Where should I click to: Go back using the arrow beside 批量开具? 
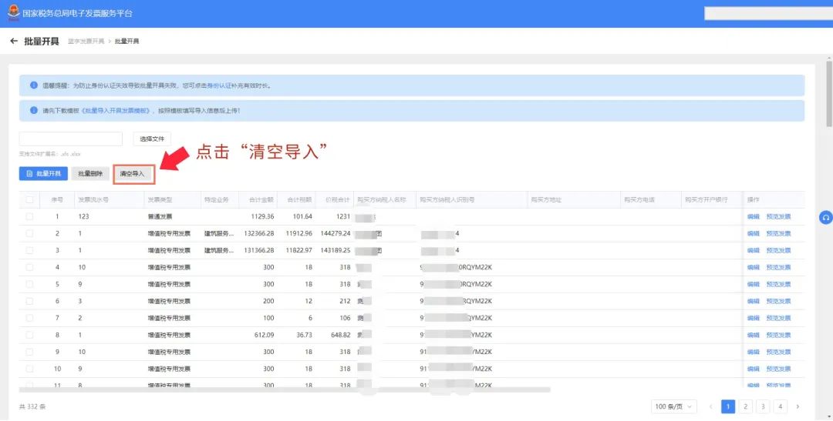point(14,42)
